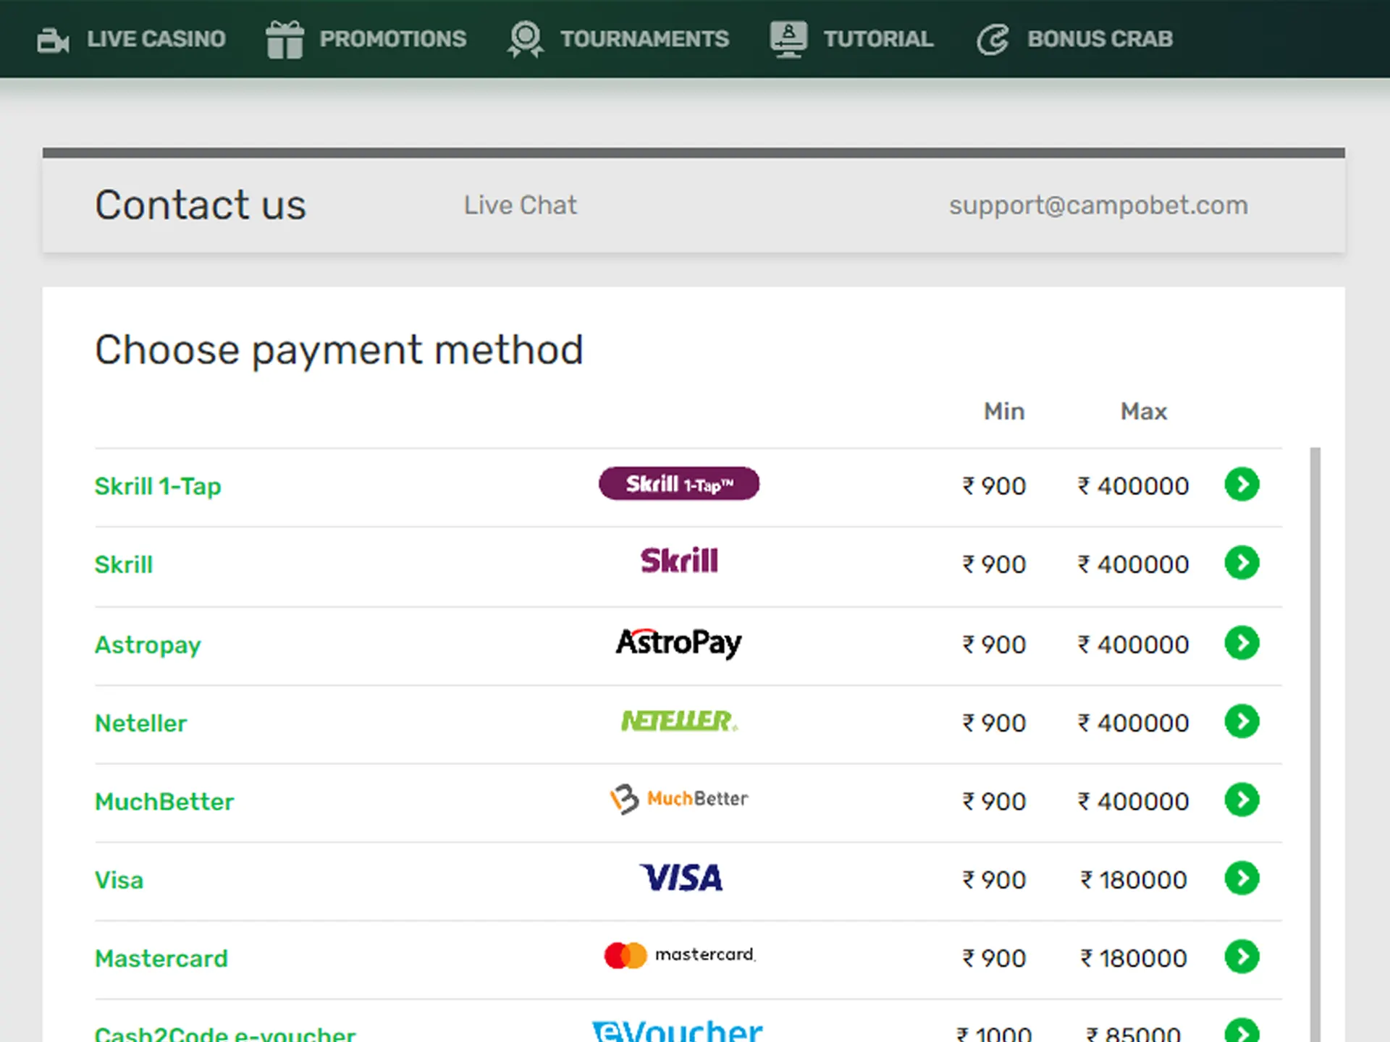Click the Skrill wordmark logo

point(679,561)
